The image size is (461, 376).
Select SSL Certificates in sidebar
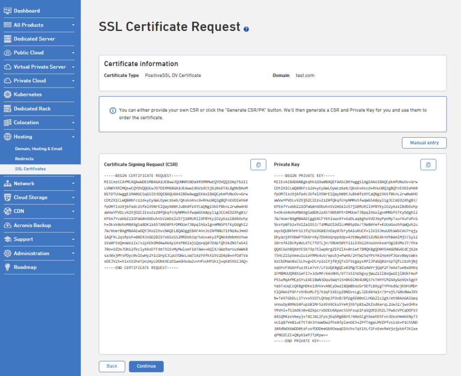[30, 169]
